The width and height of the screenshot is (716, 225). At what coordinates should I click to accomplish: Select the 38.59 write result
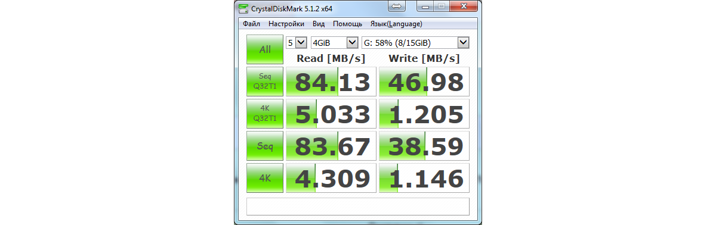424,146
